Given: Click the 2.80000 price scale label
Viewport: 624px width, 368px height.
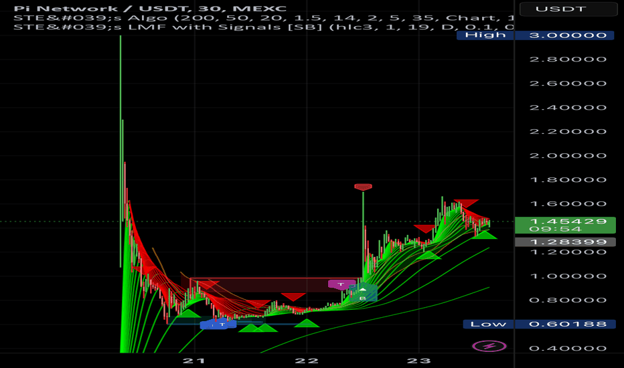Looking at the screenshot, I should [x=568, y=60].
